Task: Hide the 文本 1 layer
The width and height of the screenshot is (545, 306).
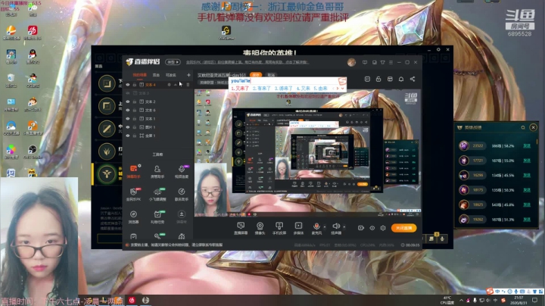Action: click(x=128, y=119)
